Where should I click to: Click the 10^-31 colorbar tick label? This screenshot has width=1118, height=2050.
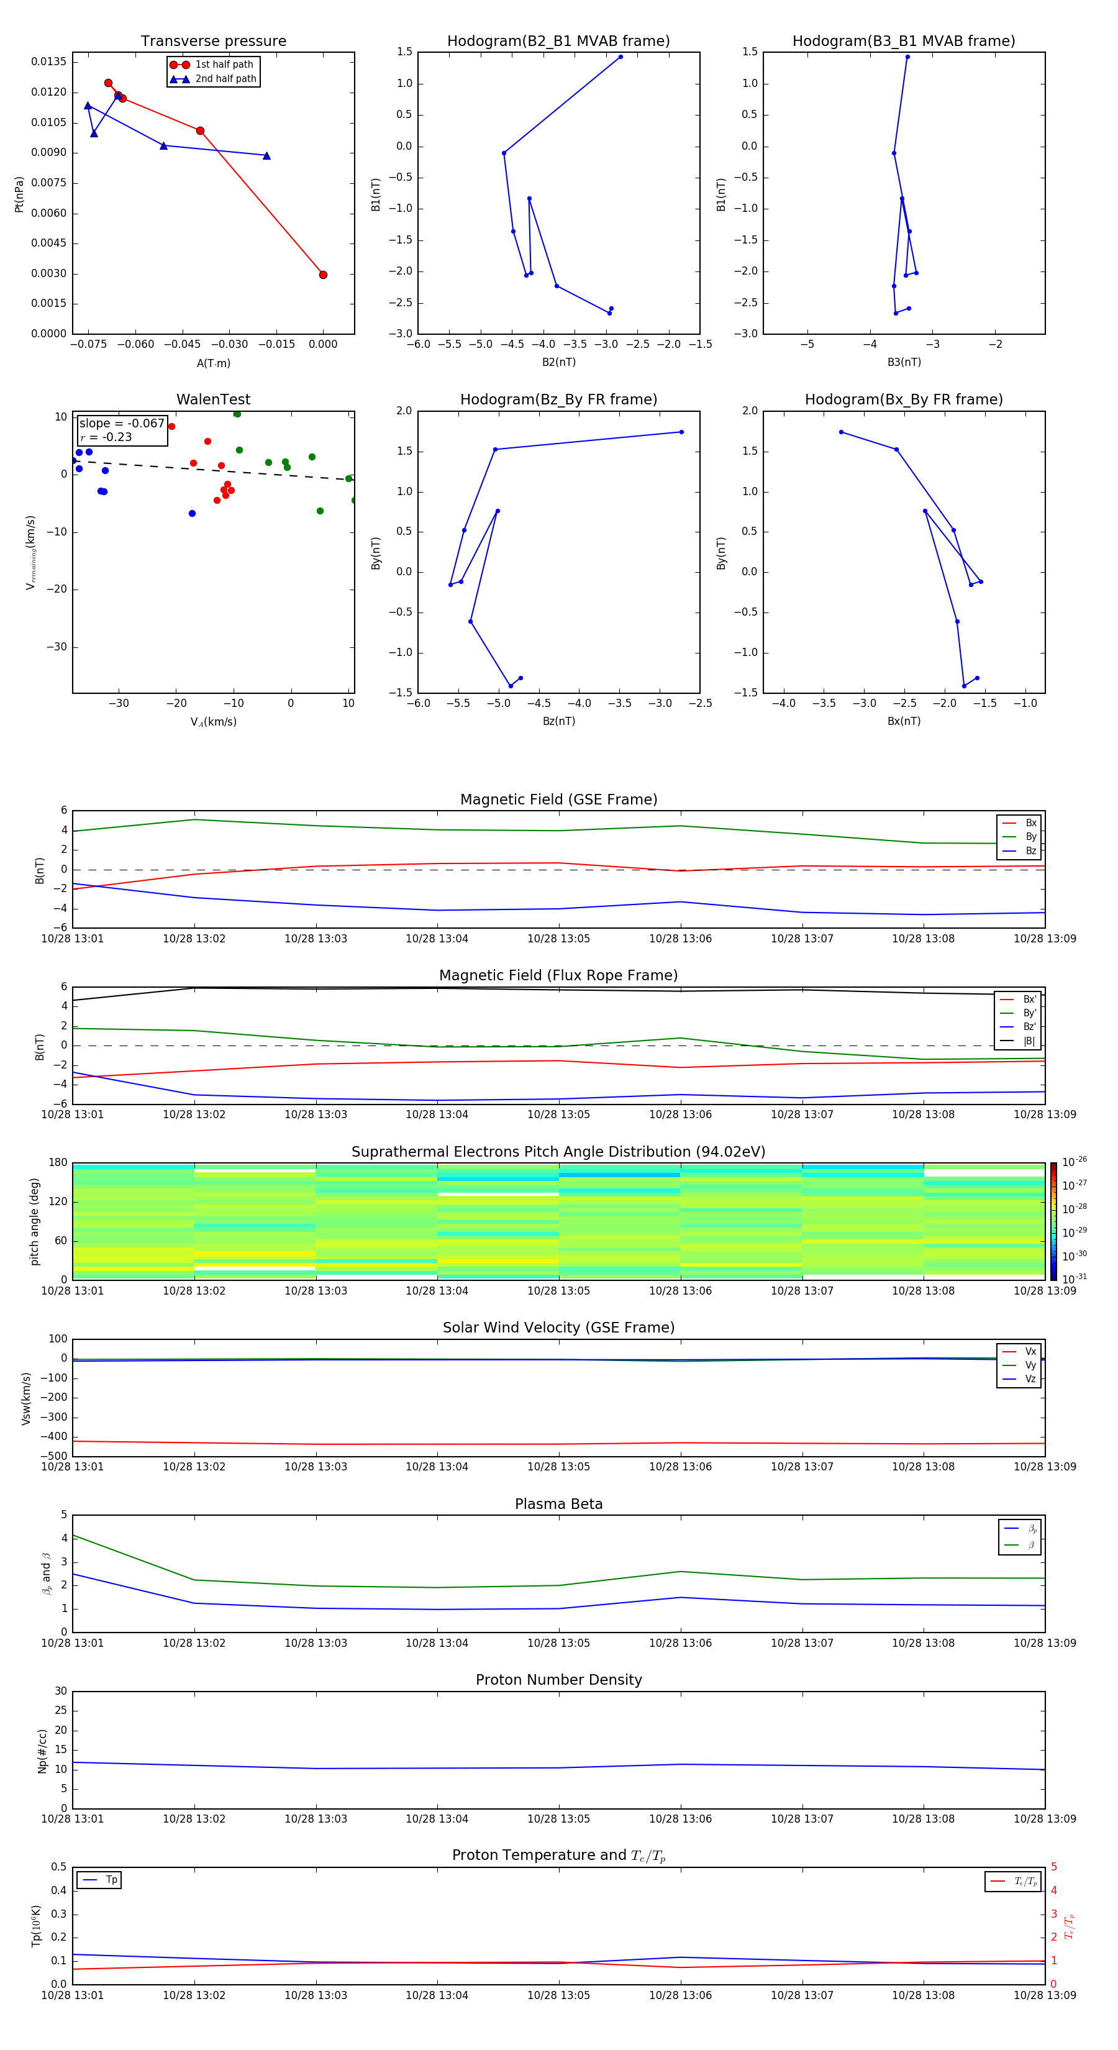pos(1075,1279)
